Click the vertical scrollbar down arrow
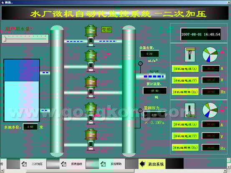 [228, 167]
